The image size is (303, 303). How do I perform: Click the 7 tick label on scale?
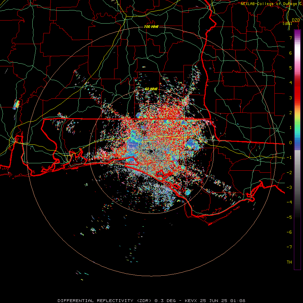[x=291, y=38]
